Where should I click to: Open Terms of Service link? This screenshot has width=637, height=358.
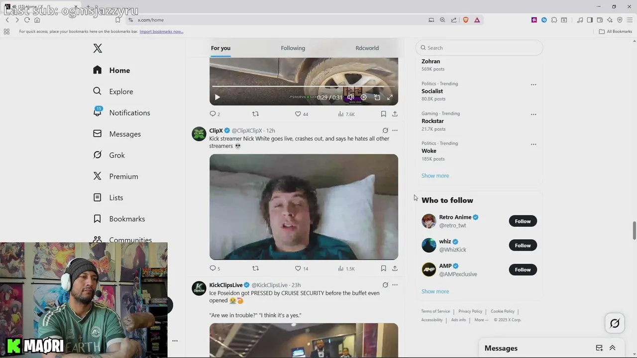tap(435, 311)
